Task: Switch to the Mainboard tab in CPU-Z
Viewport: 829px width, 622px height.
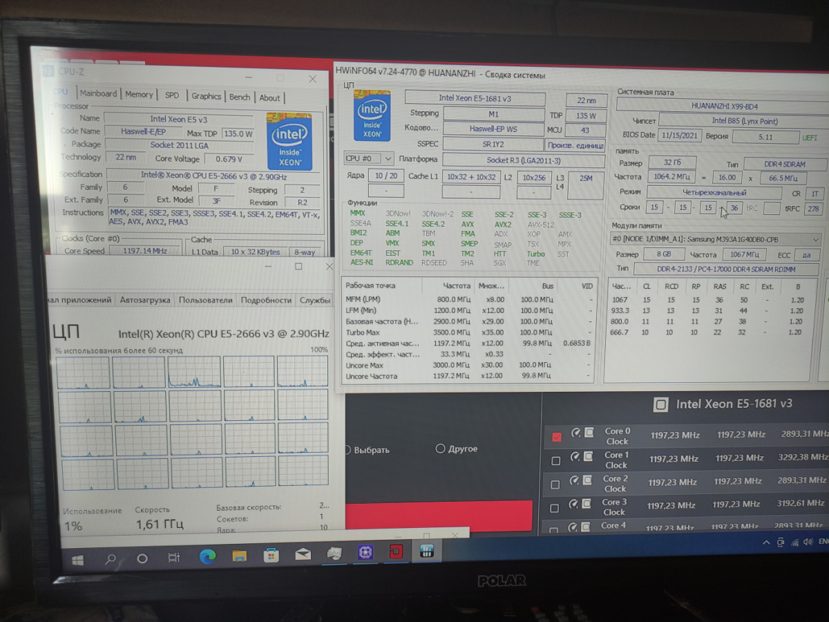Action: click(x=98, y=94)
